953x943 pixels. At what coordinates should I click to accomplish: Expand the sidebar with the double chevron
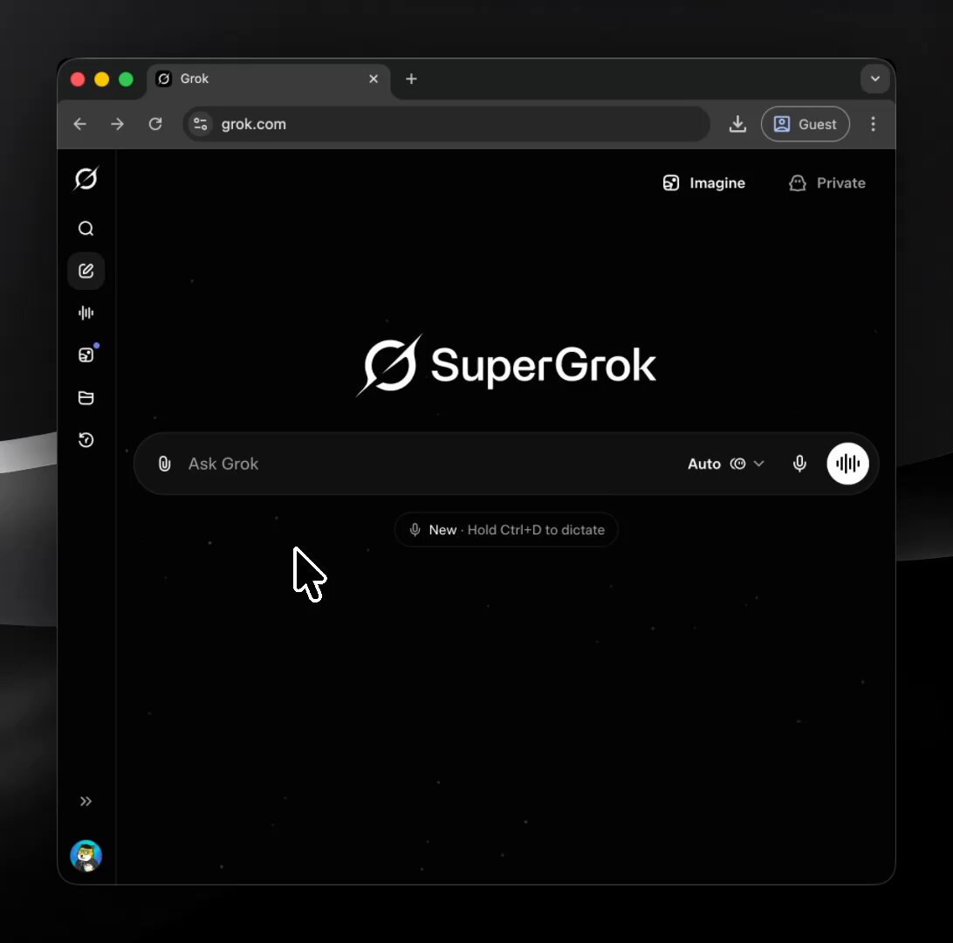(86, 802)
